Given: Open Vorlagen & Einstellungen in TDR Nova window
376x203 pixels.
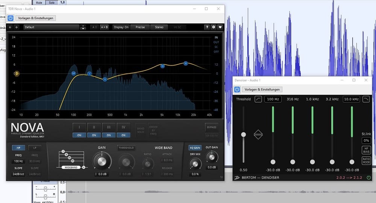Looking at the screenshot, I should pos(35,18).
